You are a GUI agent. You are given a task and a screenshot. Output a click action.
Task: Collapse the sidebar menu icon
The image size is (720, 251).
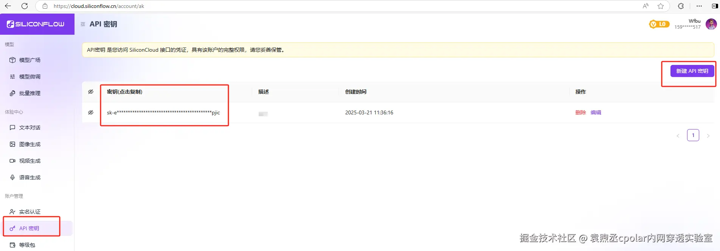point(83,24)
